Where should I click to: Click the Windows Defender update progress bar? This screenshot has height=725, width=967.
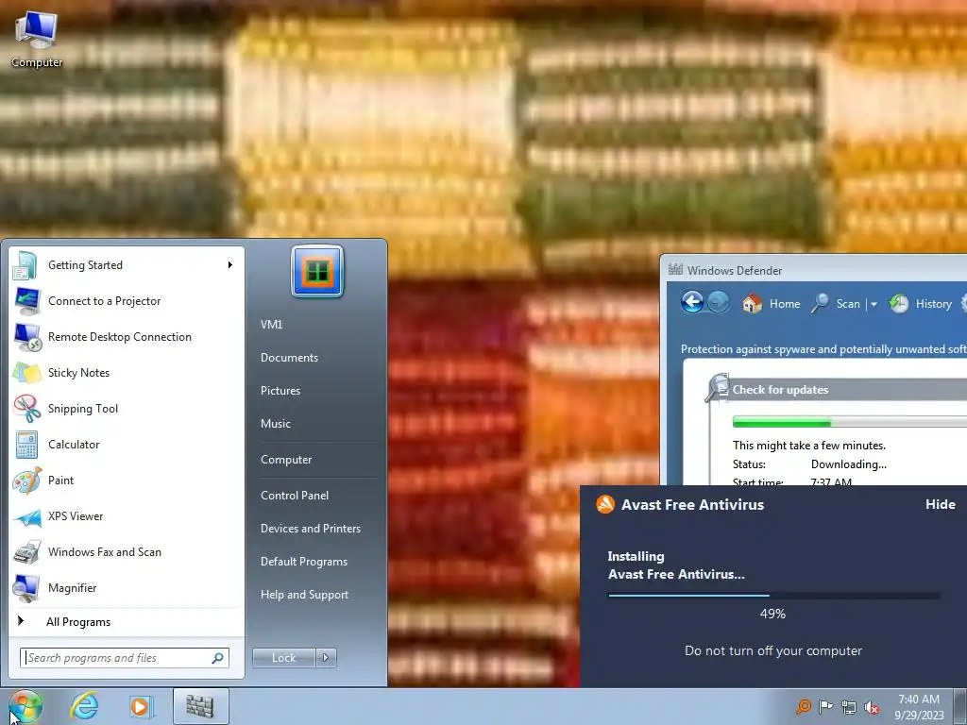(849, 422)
